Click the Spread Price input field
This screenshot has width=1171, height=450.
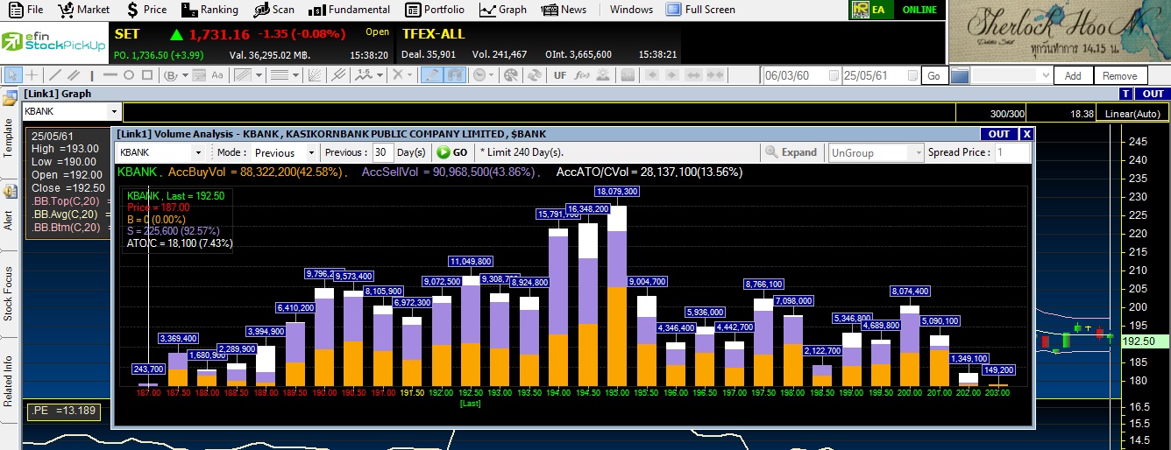pyautogui.click(x=1012, y=152)
